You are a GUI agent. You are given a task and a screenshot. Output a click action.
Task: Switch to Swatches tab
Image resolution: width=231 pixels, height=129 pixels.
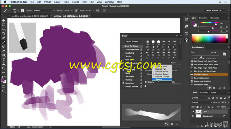(x=203, y=18)
